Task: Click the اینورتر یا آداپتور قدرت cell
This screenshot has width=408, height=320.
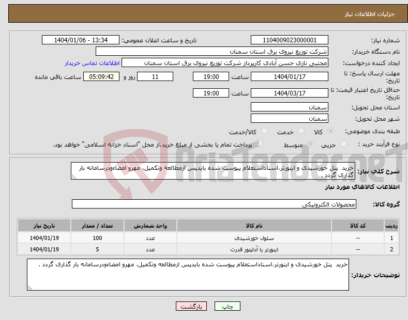Action: (x=254, y=249)
